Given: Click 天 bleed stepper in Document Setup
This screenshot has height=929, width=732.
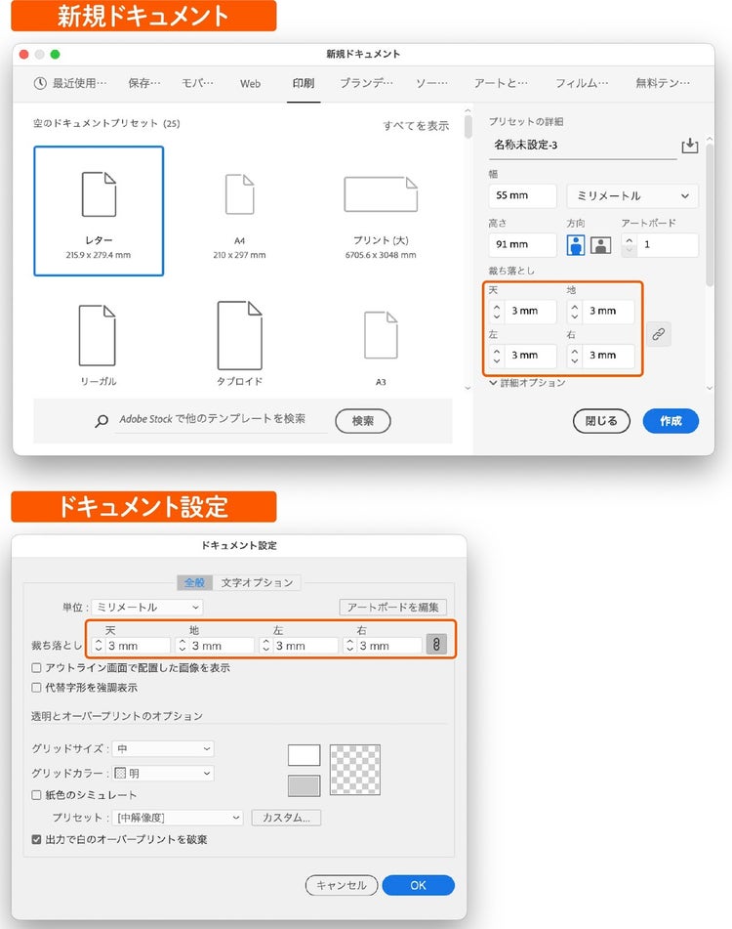Looking at the screenshot, I should pos(99,645).
